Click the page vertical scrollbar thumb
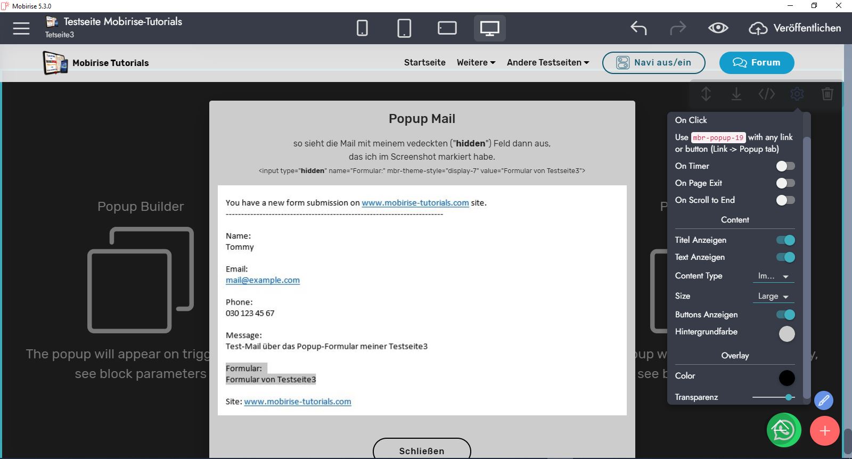 click(847, 441)
